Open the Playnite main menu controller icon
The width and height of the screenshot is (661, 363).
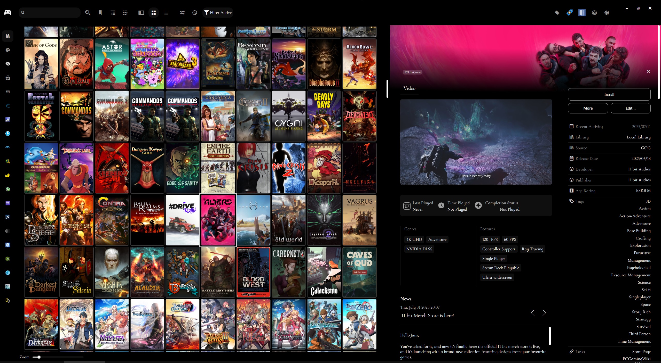(x=8, y=12)
